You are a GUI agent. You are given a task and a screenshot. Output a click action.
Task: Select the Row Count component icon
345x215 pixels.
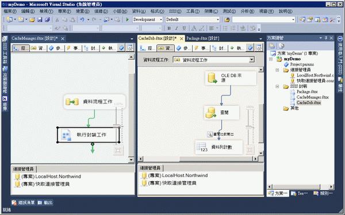click(x=202, y=147)
